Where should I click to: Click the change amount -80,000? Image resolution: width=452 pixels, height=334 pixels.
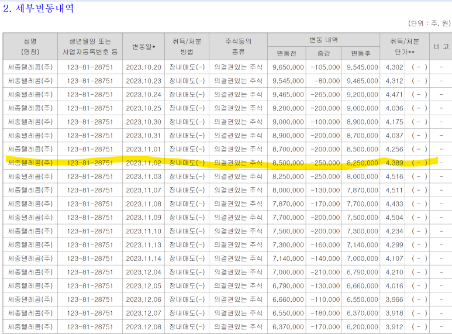tap(327, 81)
